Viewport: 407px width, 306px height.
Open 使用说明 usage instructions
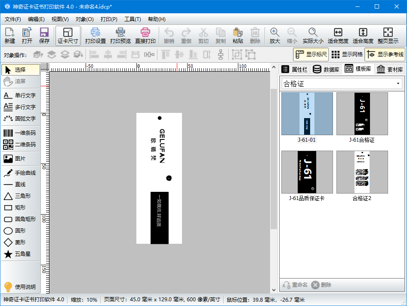point(21,287)
